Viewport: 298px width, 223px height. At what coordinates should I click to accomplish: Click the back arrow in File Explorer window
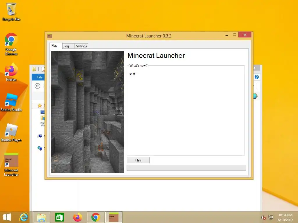(38, 86)
